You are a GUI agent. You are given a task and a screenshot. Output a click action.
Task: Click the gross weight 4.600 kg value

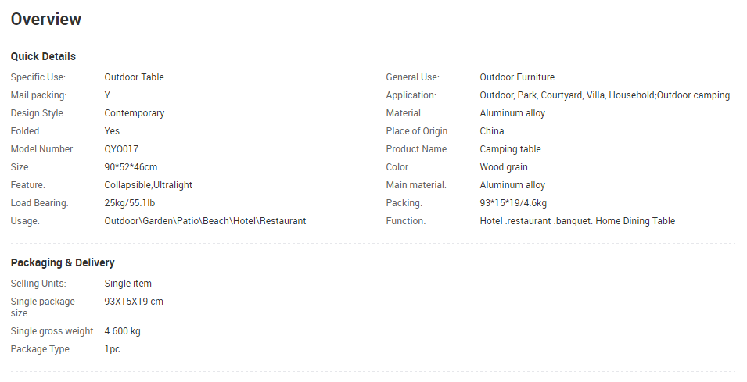(x=123, y=331)
